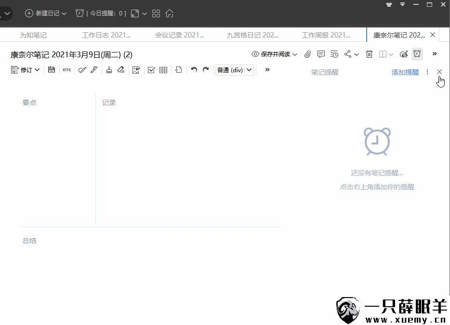The image size is (450, 325).
Task: Click the 修订 revision button
Action: [22, 70]
